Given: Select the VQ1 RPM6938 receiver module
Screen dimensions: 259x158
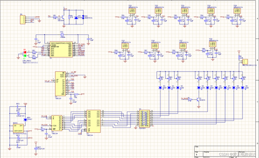Looking at the screenshot, I should click(132, 11).
